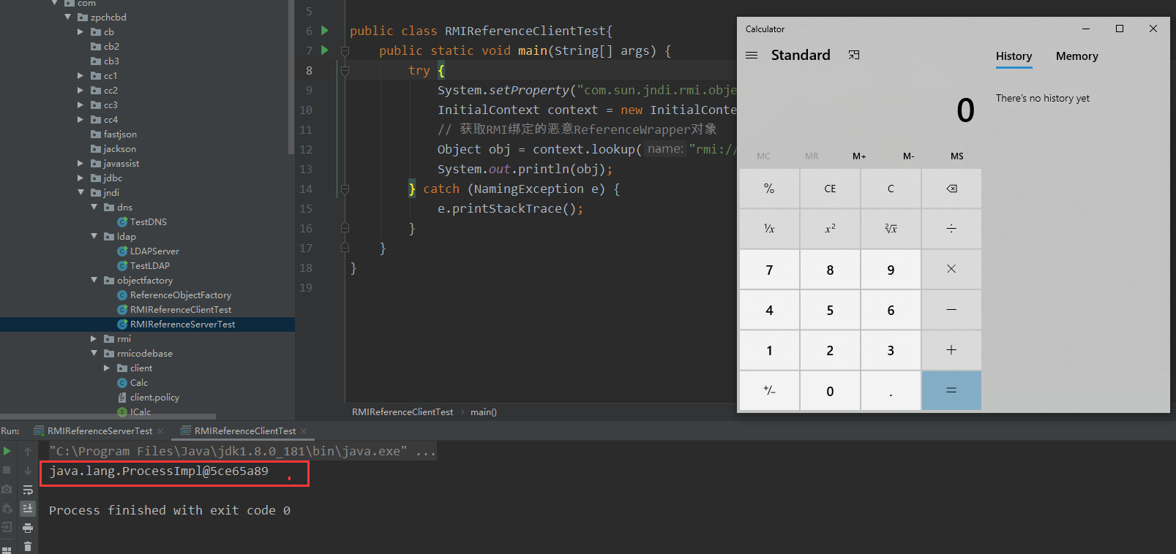1176x554 pixels.
Task: Toggle code fold at try line
Action: tap(345, 70)
